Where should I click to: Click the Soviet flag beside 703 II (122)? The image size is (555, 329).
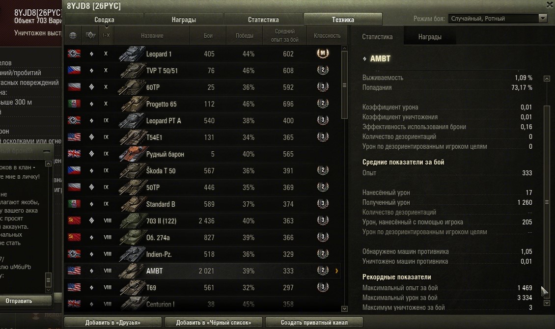click(x=74, y=220)
